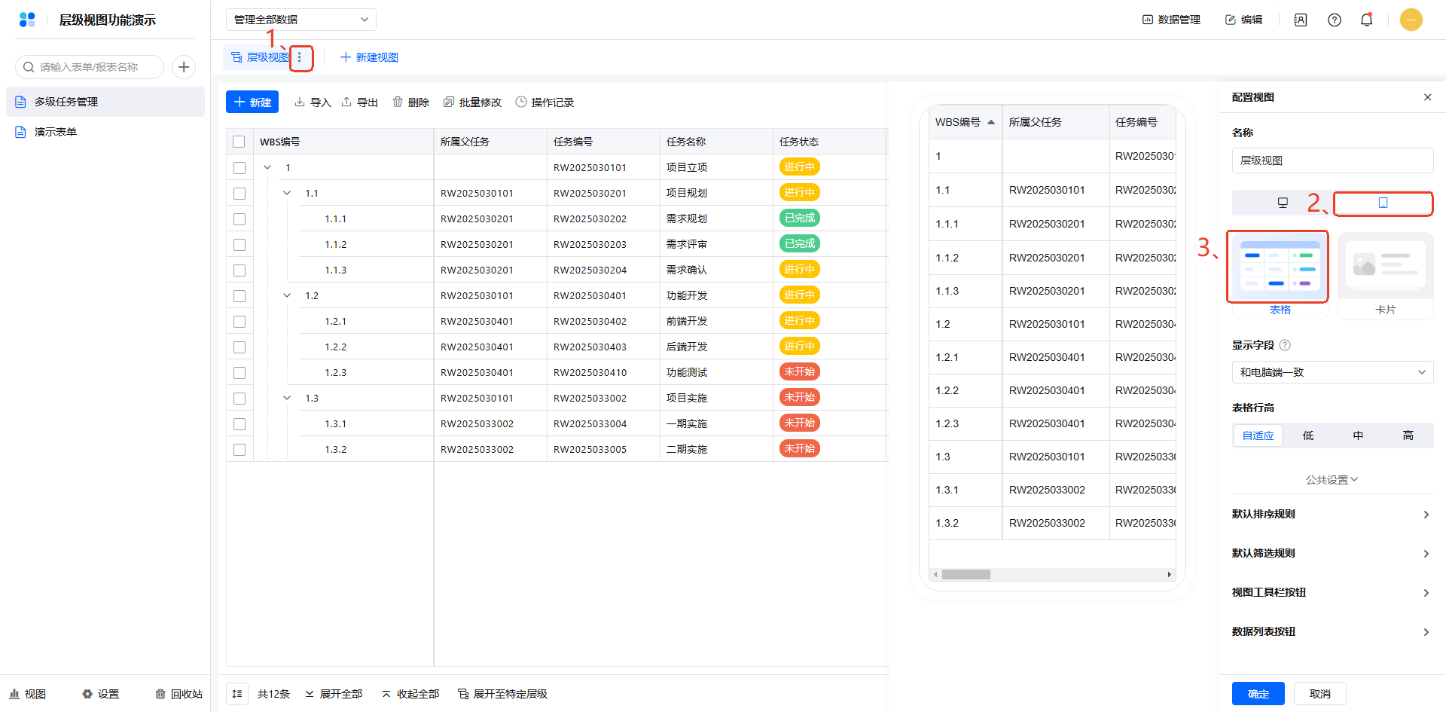
Task: Open the 操作记录 history log
Action: coord(545,102)
